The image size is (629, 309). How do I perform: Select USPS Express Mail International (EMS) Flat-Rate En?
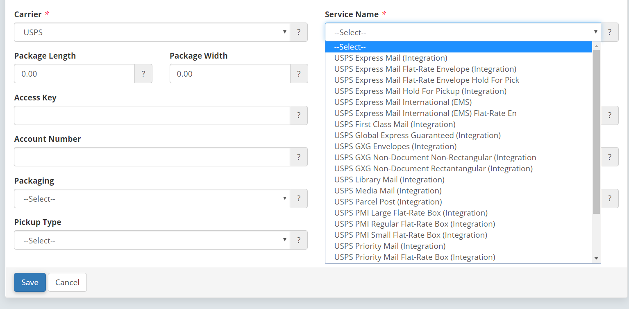coord(459,113)
